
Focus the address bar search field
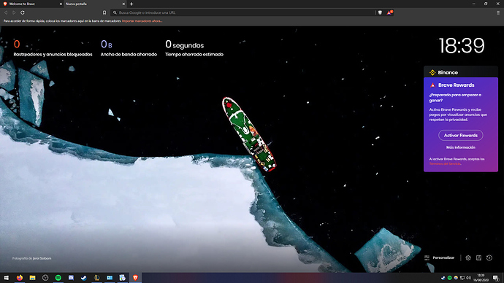point(244,12)
